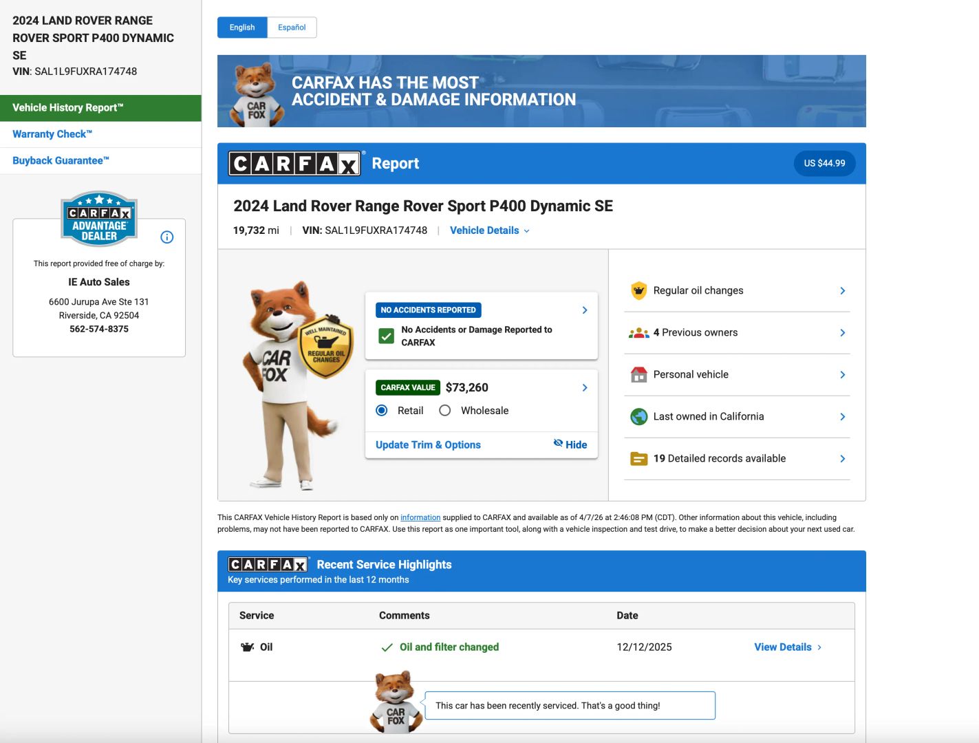Screen dimensions: 979x743
Task: Click the Car Fox mascot in top banner
Action: click(x=257, y=95)
